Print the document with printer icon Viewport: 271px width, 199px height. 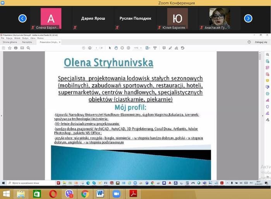[16, 48]
